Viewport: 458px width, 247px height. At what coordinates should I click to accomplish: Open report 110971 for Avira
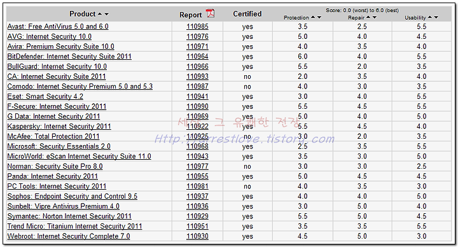point(197,46)
